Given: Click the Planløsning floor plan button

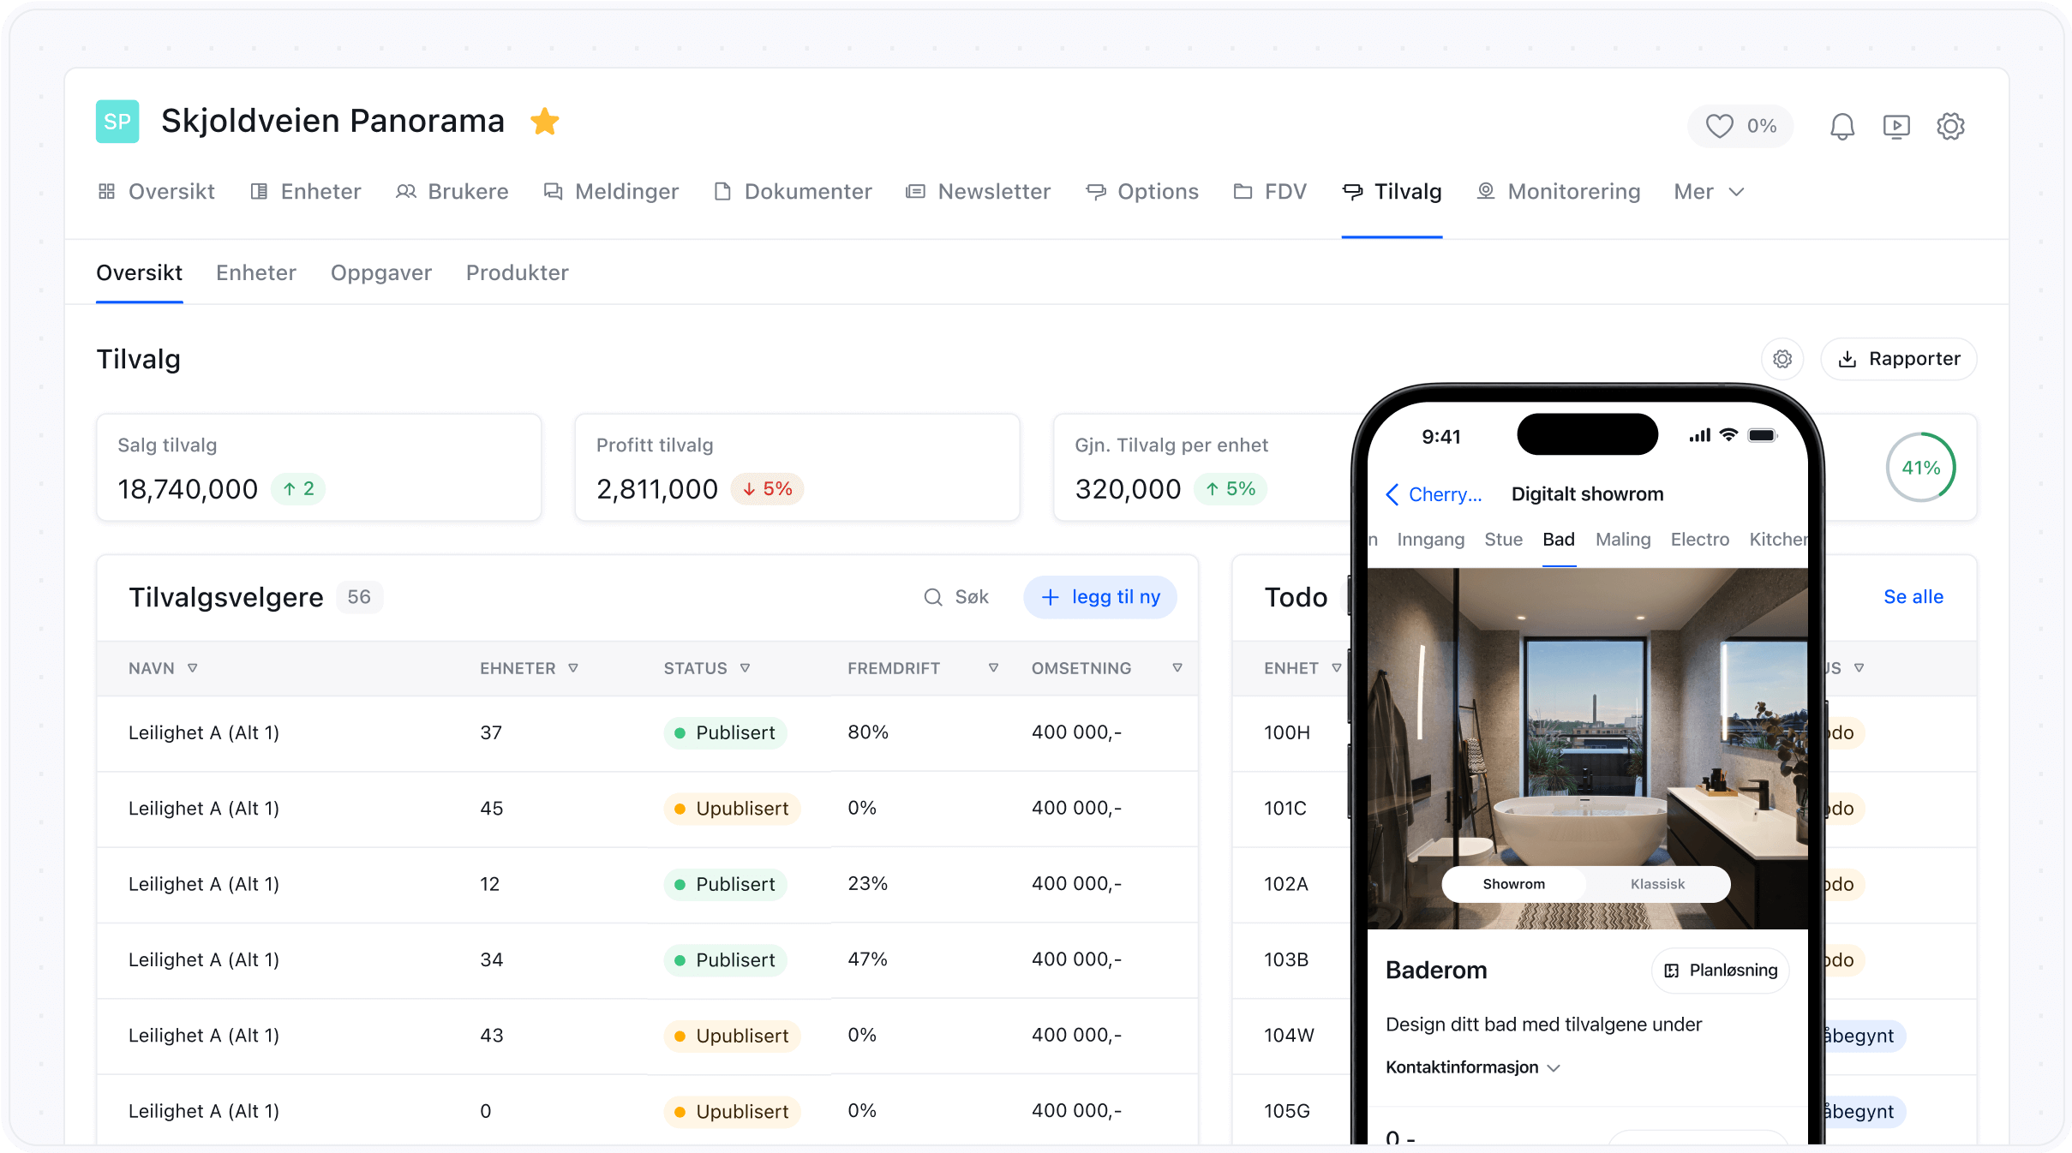Looking at the screenshot, I should [x=1721, y=971].
